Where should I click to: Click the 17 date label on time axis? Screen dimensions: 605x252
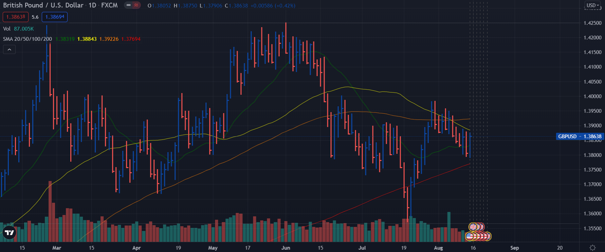click(248, 248)
